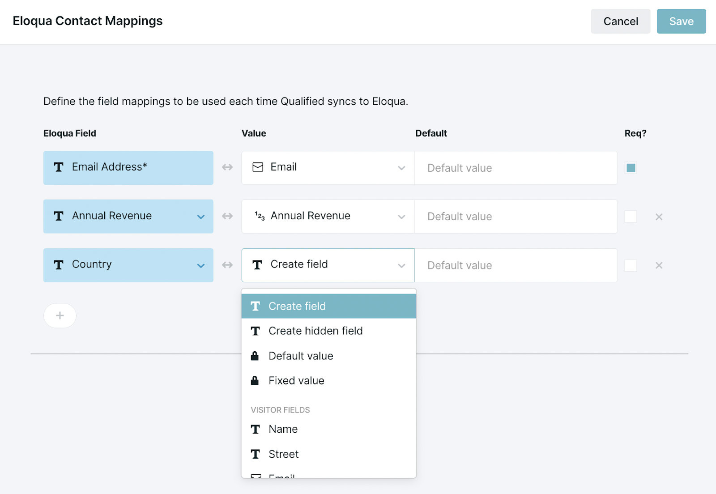The image size is (716, 494).
Task: Open the Email value dropdown
Action: 328,168
